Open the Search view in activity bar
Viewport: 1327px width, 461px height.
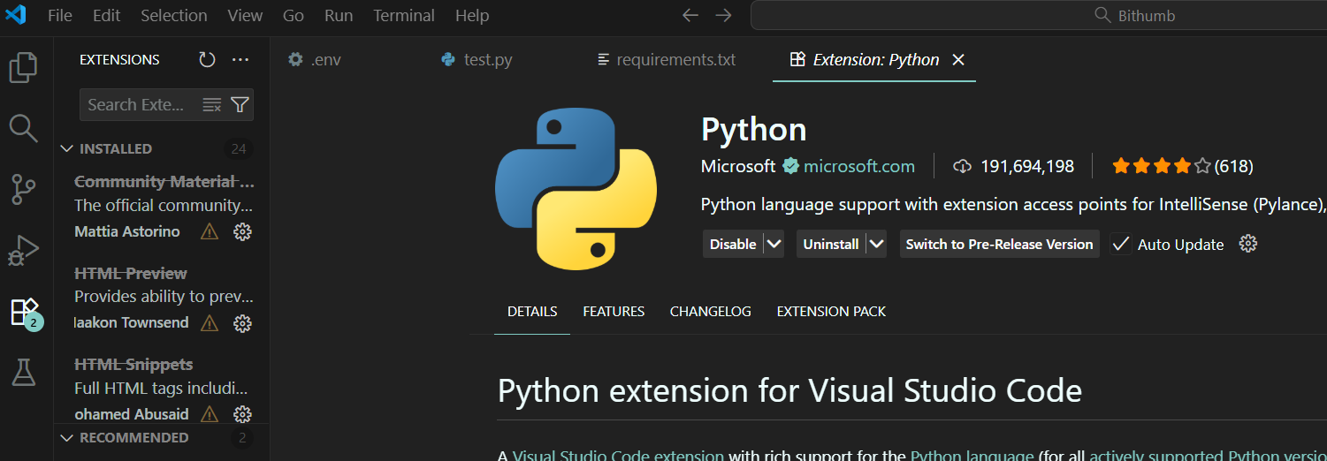click(24, 128)
